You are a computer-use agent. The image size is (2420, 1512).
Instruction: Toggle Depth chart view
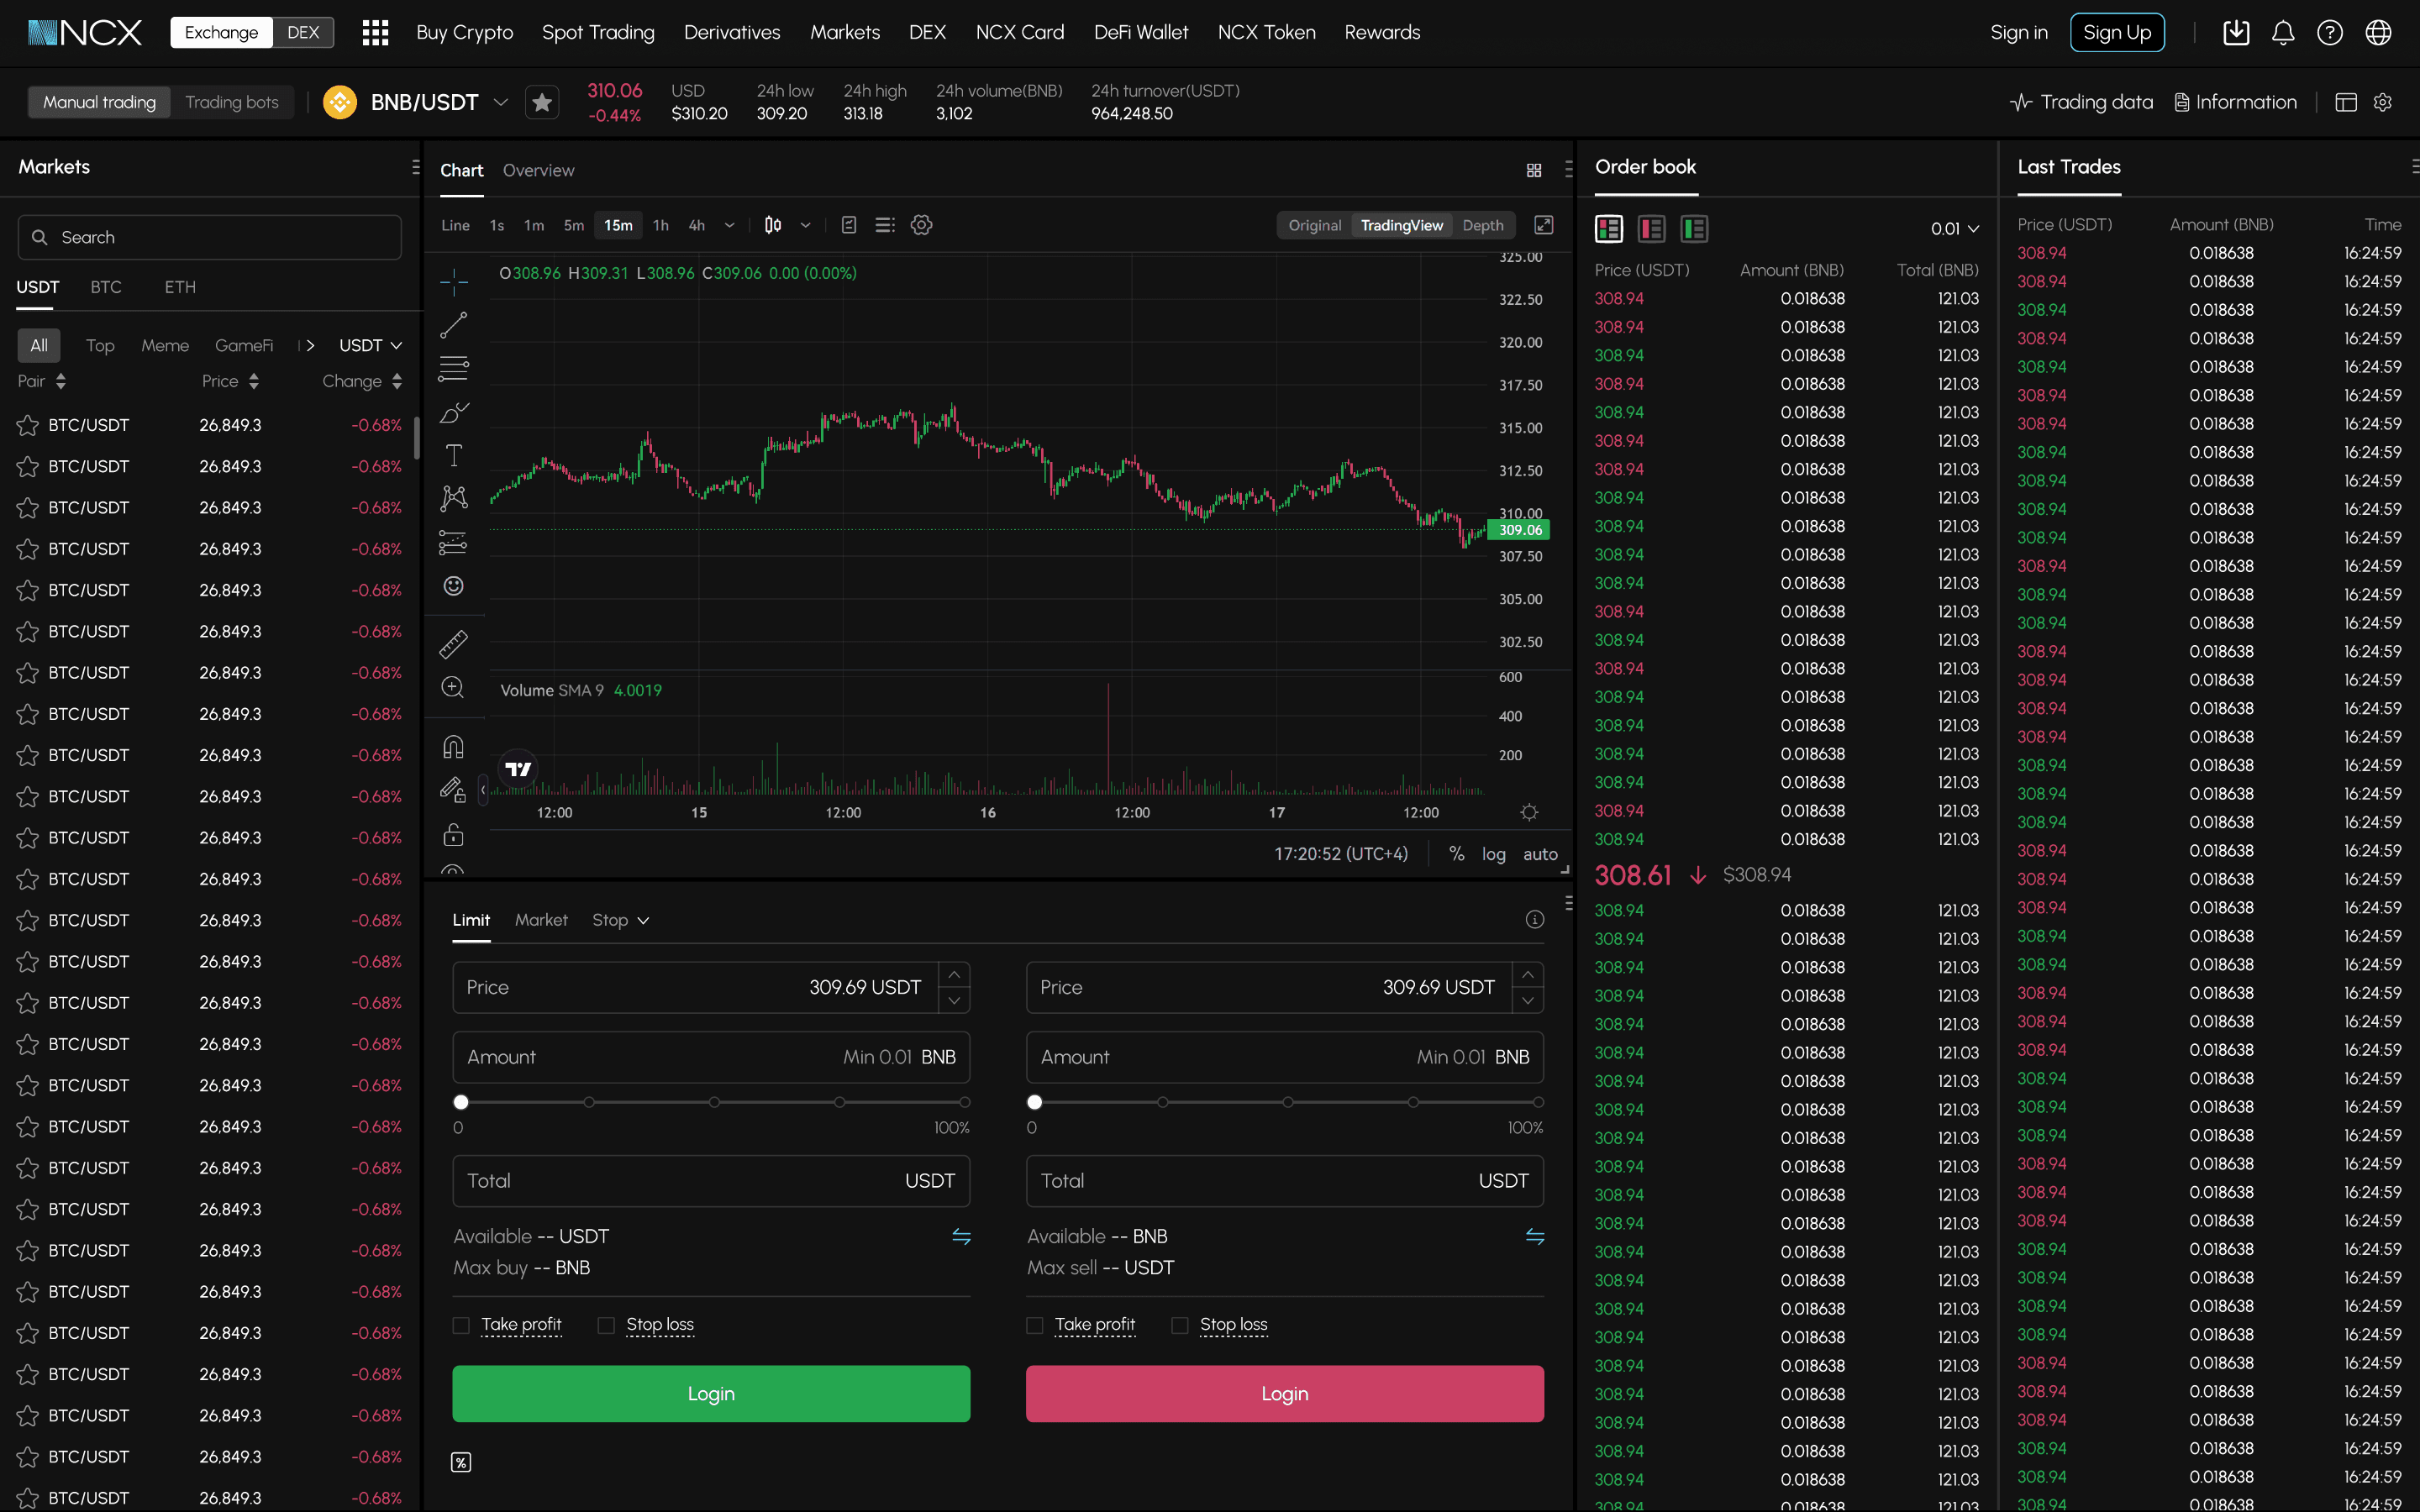(x=1483, y=225)
